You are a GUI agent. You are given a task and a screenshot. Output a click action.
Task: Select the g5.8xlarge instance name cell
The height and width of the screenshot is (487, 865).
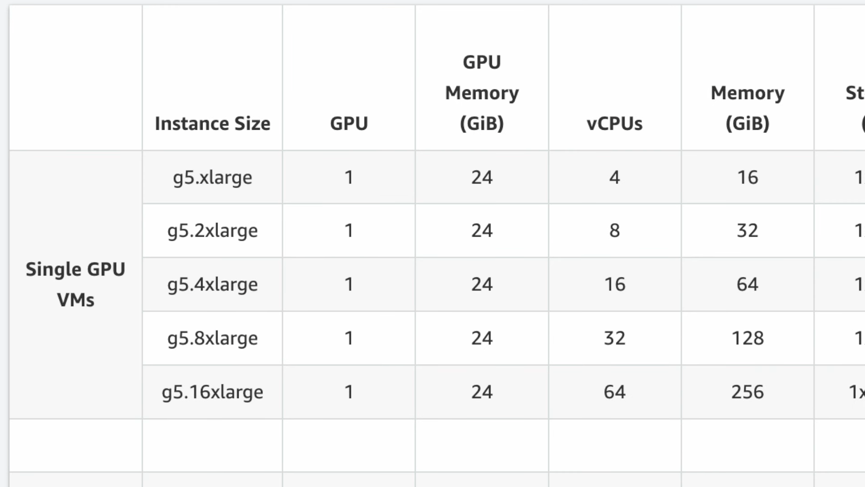[x=212, y=338]
